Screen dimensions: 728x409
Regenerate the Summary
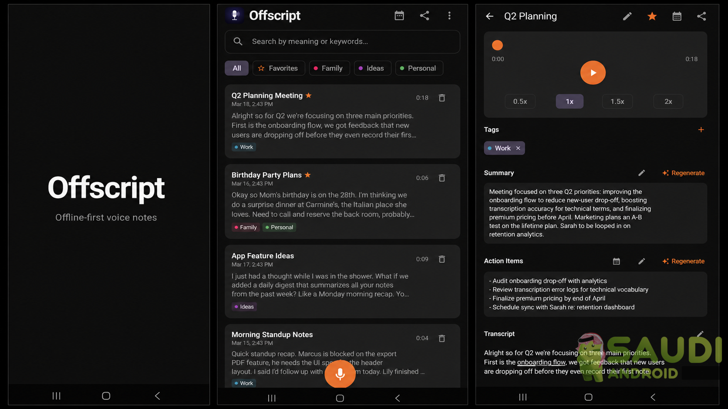683,173
